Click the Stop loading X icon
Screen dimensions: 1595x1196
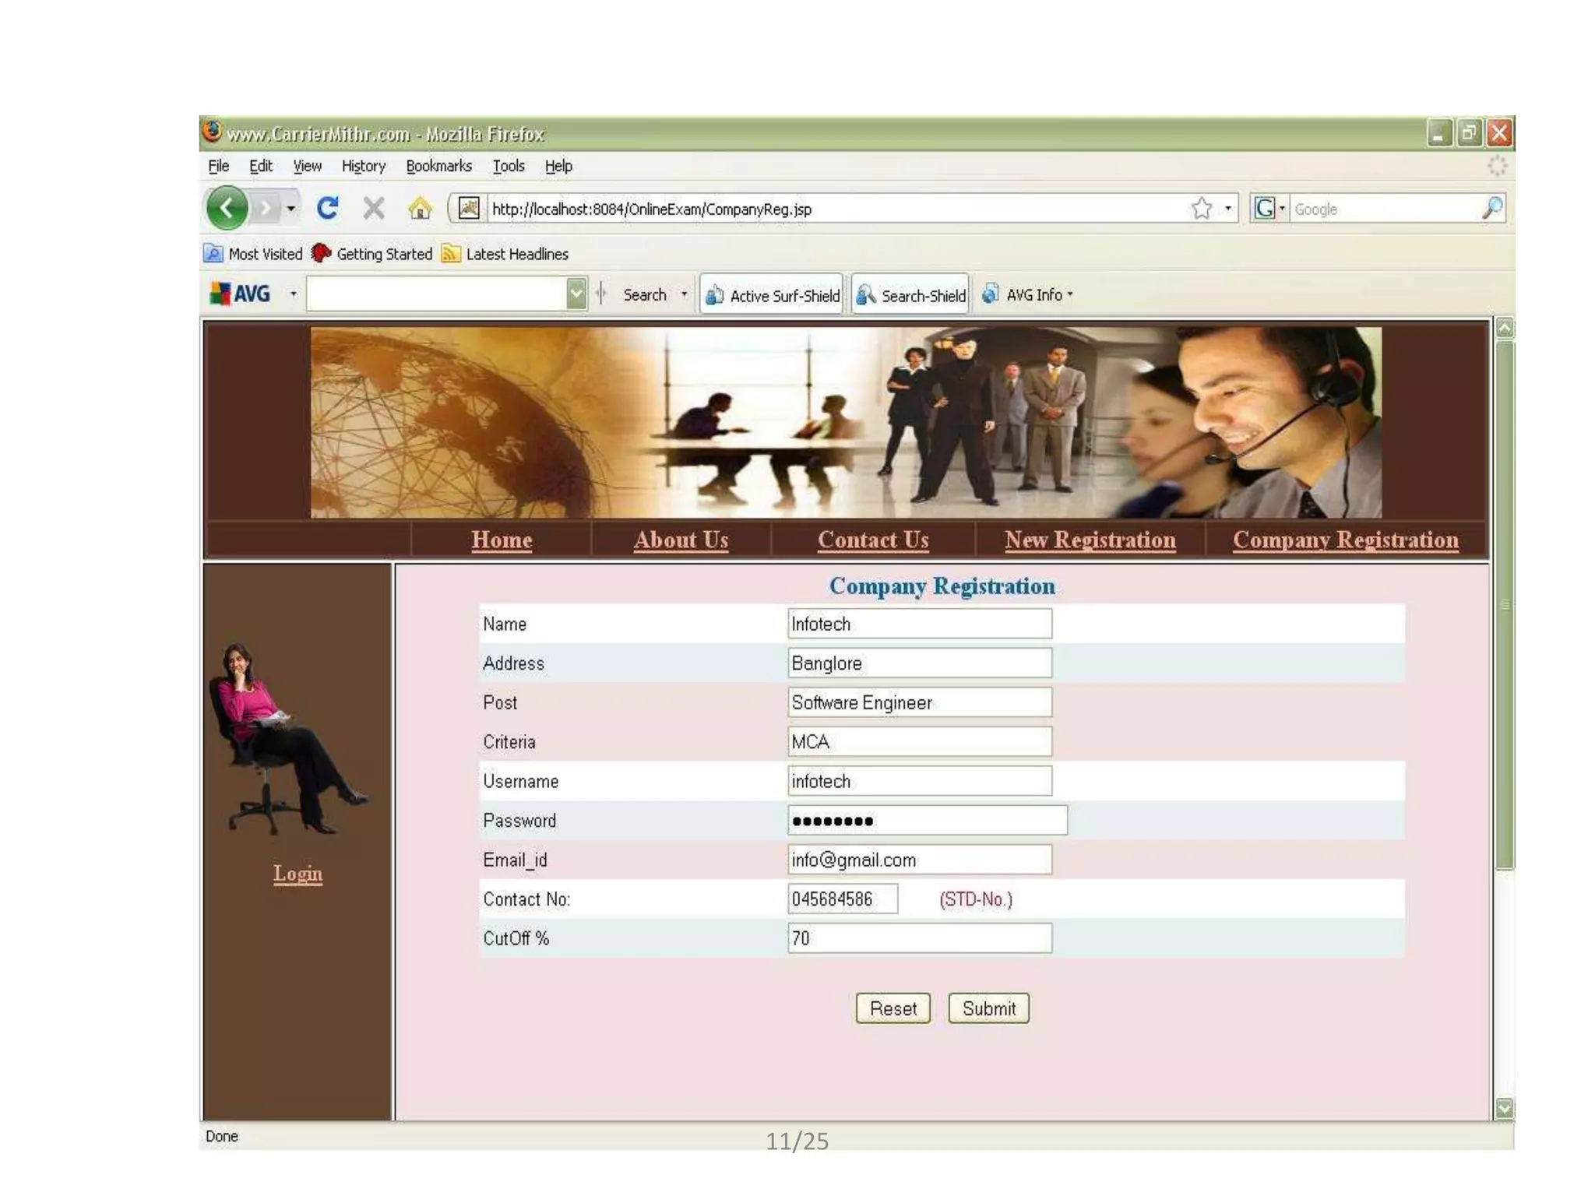[374, 208]
